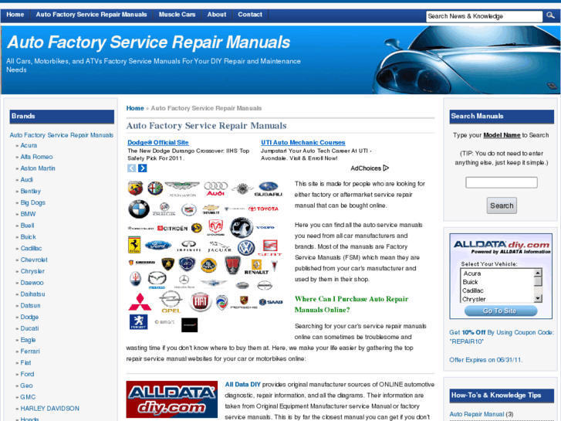
Task: Click the AdChoices triangle icon
Action: [386, 168]
